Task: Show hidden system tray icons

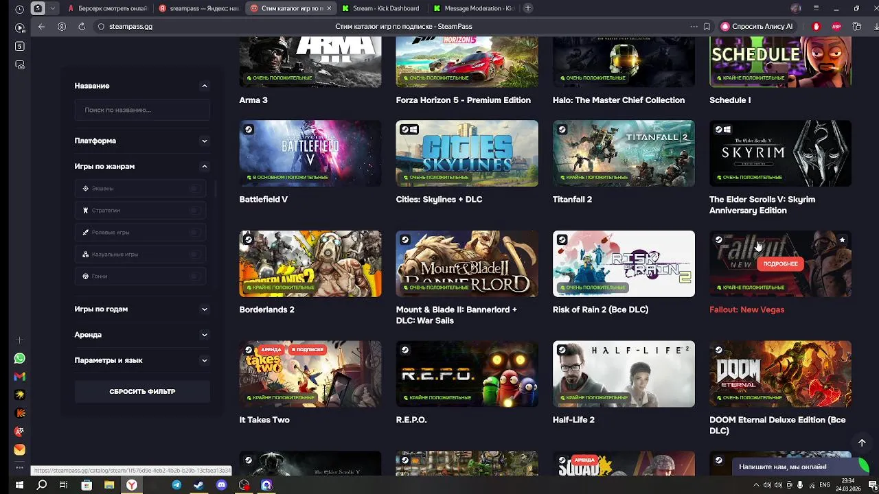Action: (x=756, y=485)
